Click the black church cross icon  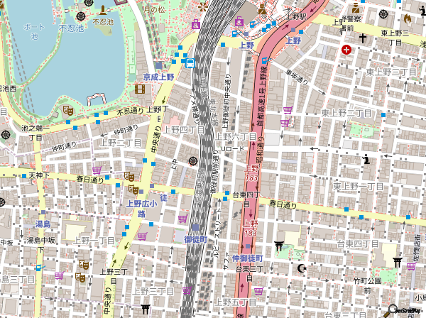click(x=362, y=37)
